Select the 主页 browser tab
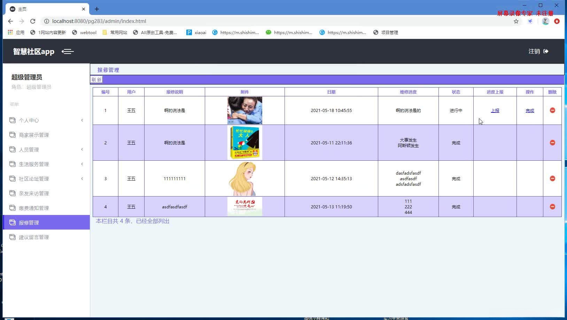This screenshot has width=567, height=320. point(48,9)
